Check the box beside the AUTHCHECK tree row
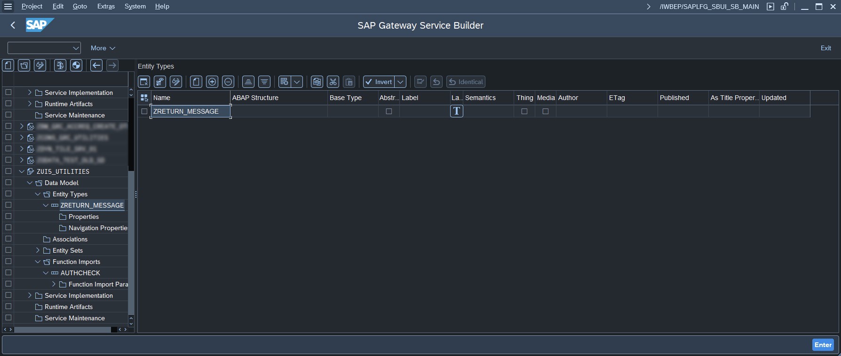 8,272
